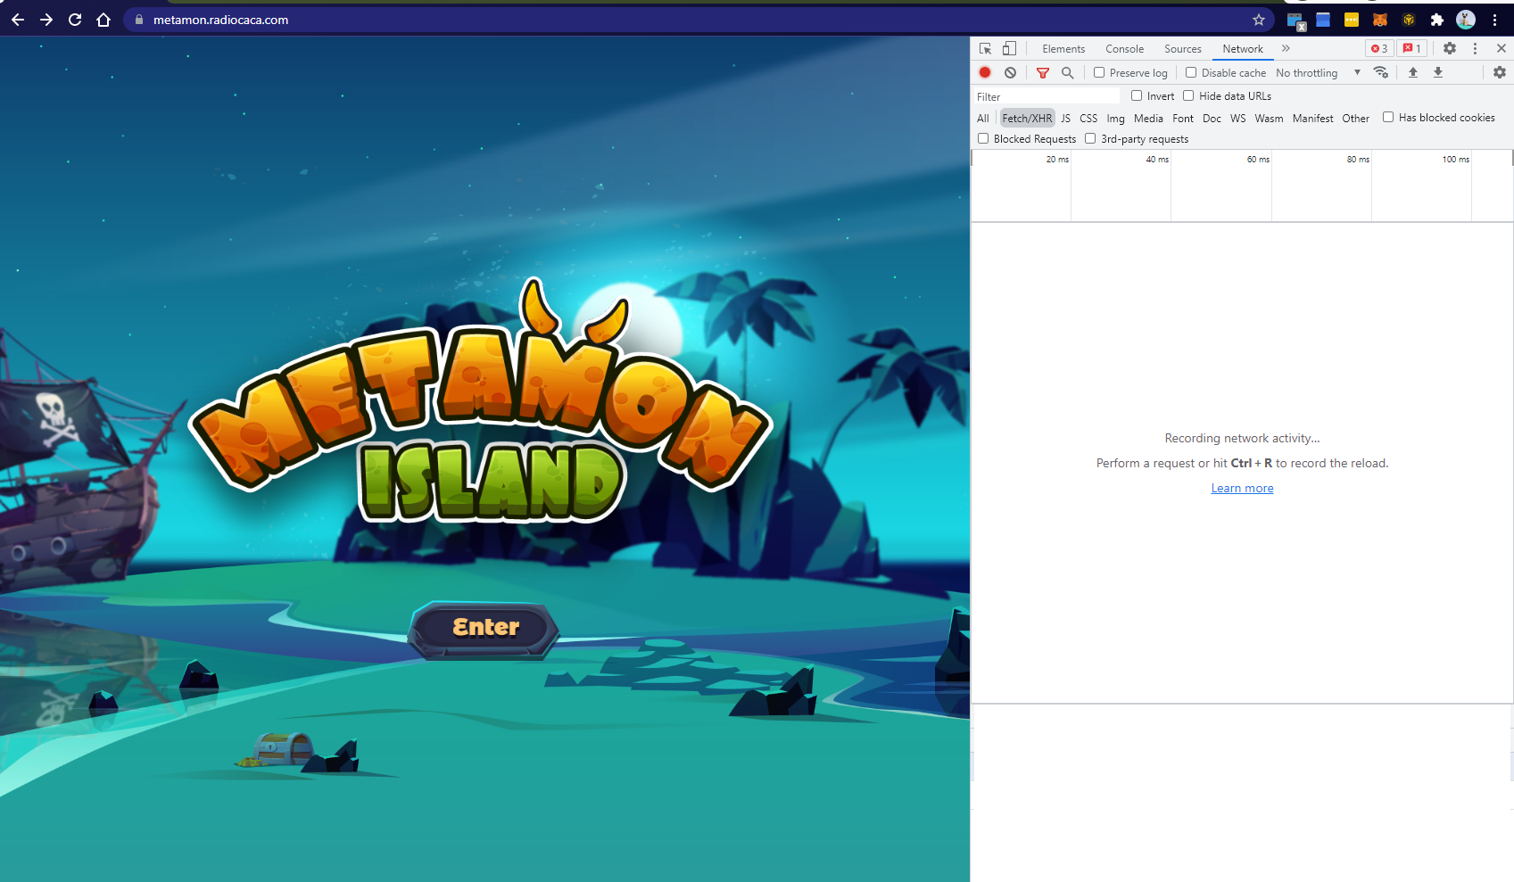Filter requests by All
This screenshot has width=1514, height=882.
point(982,119)
